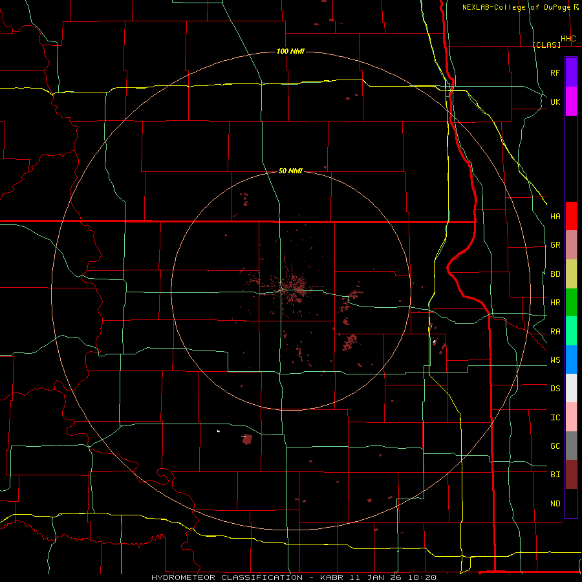This screenshot has height=582, width=582.
Task: Click the blue WS legend swatch
Action: 571,360
